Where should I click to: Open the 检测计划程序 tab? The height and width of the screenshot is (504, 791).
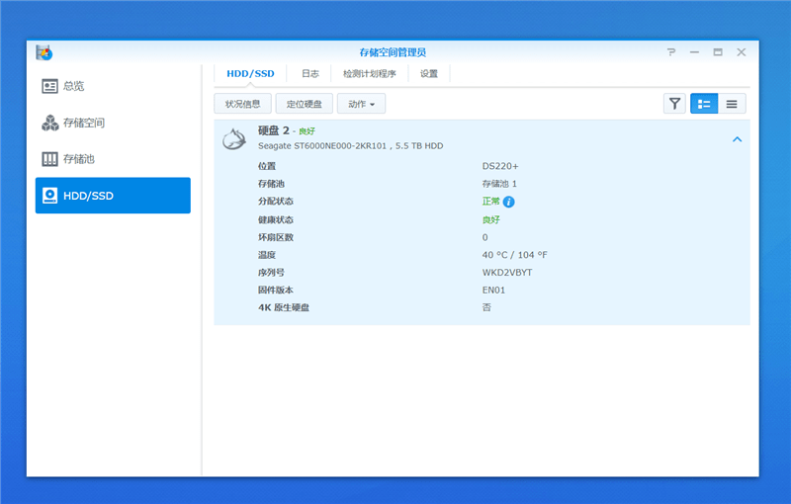point(369,73)
